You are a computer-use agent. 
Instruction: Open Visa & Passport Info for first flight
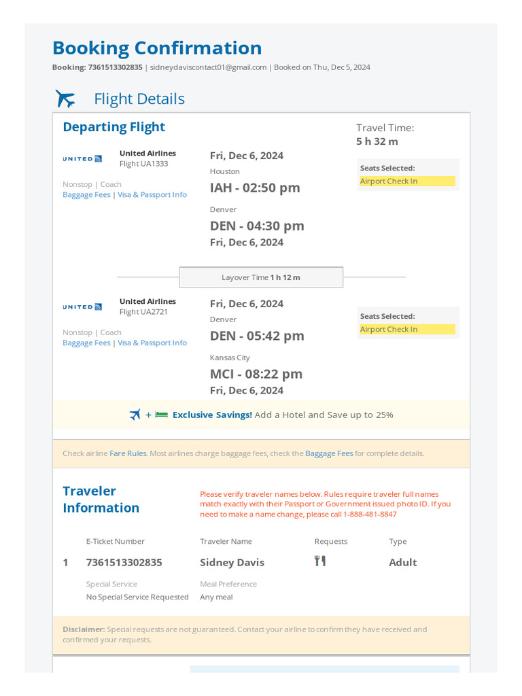tap(152, 194)
